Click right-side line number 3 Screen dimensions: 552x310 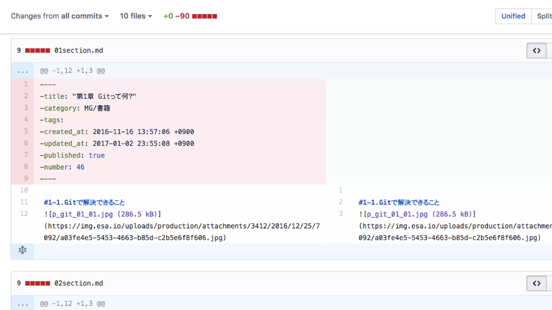coord(341,214)
